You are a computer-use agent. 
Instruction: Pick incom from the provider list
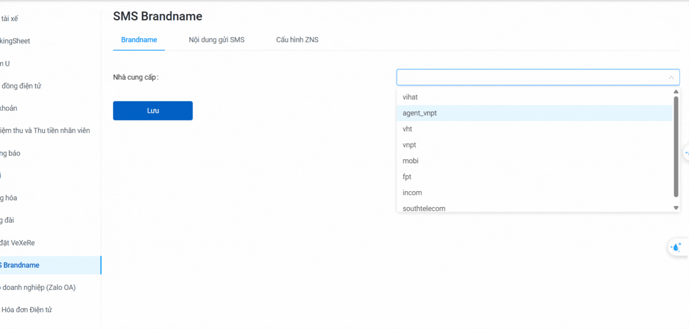[412, 193]
